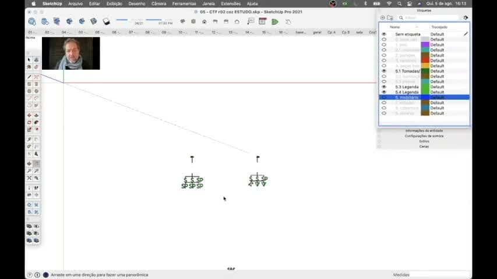The image size is (497, 279).
Task: Click the webcam video thumbnail
Action: pos(71,53)
